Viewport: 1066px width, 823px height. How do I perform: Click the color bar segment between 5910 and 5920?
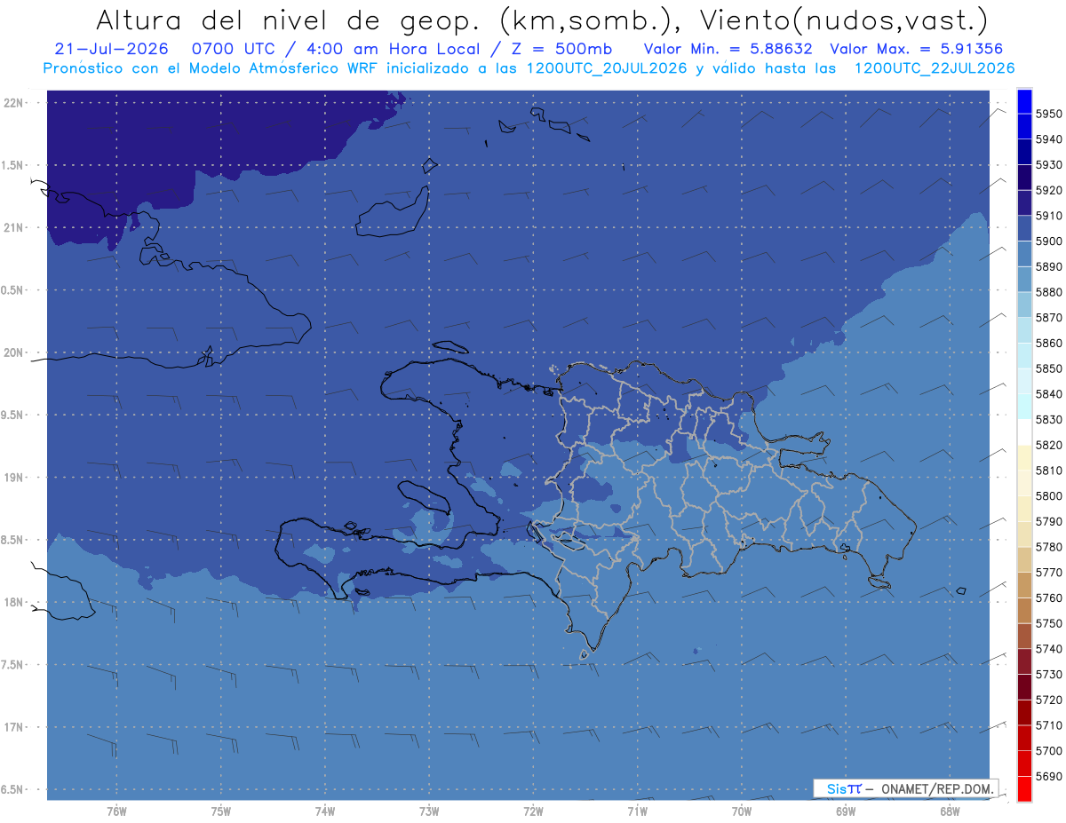point(1024,203)
